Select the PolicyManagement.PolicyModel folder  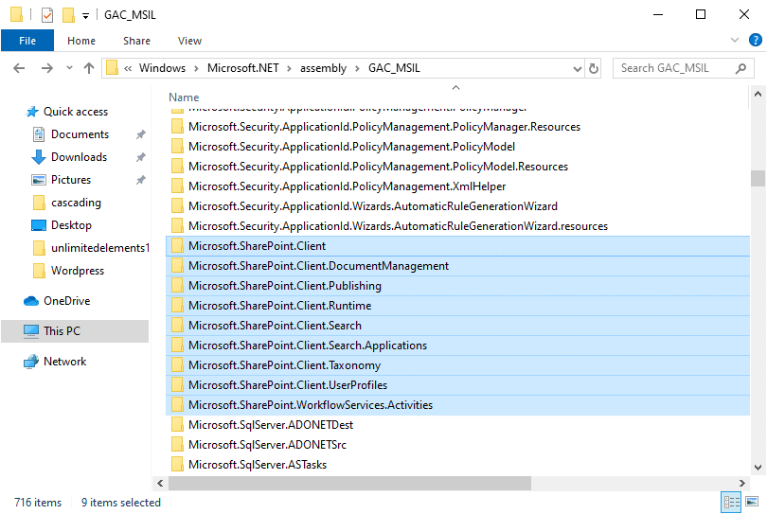[351, 147]
